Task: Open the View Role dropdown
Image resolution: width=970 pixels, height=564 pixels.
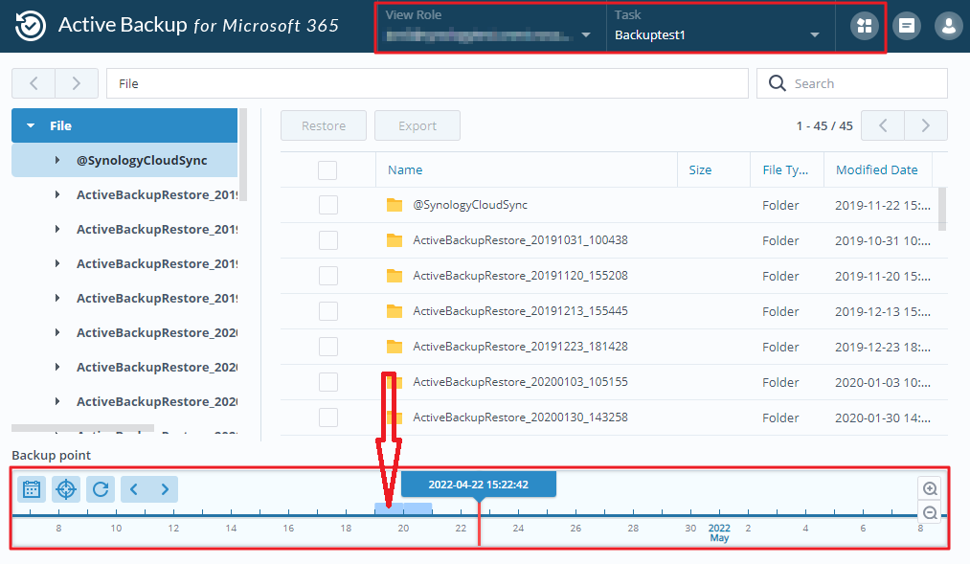Action: [x=489, y=27]
